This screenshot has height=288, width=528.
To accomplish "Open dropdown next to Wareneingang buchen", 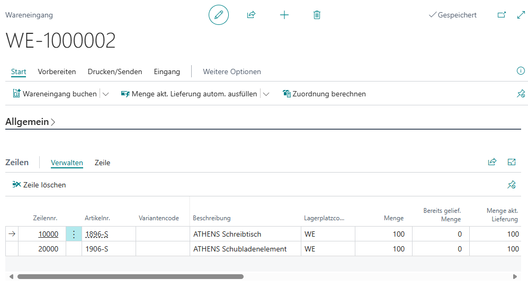I will (x=105, y=94).
